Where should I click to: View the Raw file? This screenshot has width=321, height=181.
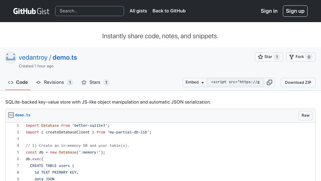[x=305, y=115]
